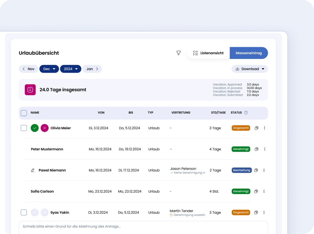Select the checkbox for Ilyas Yakin
Viewport: 314px width, 234px height.
click(x=24, y=212)
